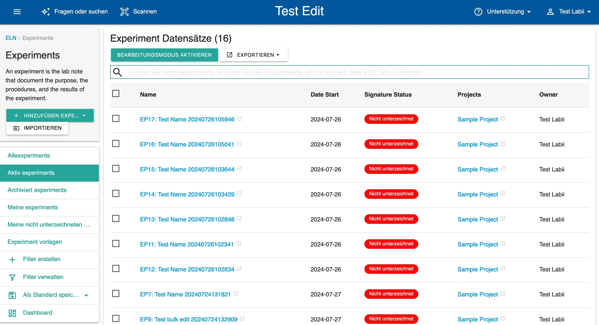This screenshot has width=599, height=325.
Task: Select the EP13 experiment checkbox
Action: (x=116, y=219)
